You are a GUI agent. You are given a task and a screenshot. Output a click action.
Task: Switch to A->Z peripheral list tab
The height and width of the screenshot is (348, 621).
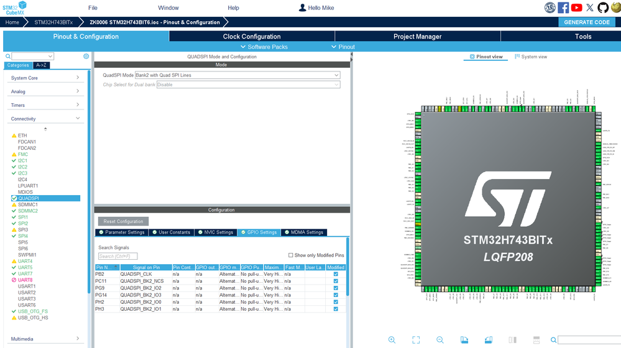tap(41, 65)
